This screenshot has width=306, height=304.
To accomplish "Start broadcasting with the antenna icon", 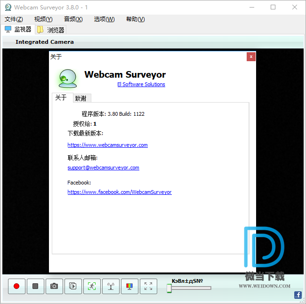I will pyautogui.click(x=111, y=286).
